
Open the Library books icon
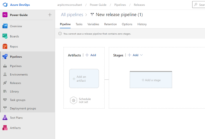5,91
